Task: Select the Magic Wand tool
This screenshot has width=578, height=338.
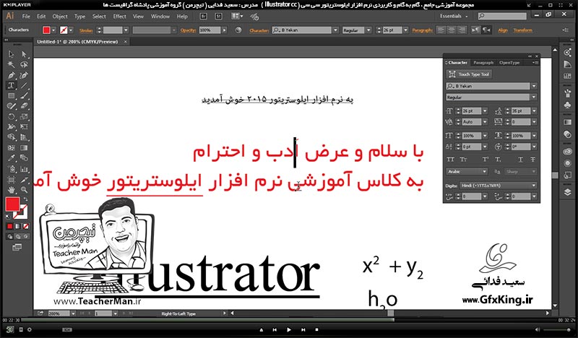Action: (11, 65)
